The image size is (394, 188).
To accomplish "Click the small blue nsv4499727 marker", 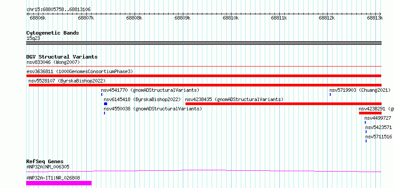I will tap(365, 122).
